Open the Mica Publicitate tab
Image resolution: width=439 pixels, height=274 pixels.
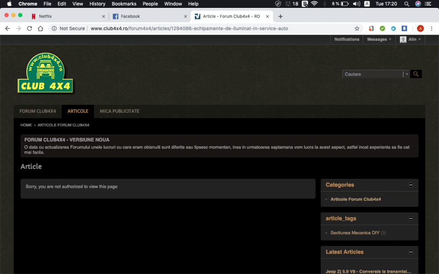pos(119,111)
